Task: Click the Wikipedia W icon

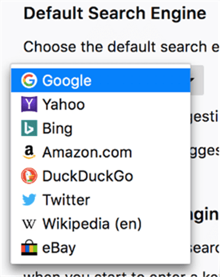Action: point(29,224)
